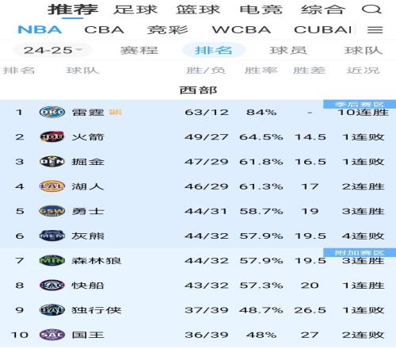This screenshot has height=349, width=396.
Task: Expand the 24-25 season dropdown
Action: [53, 50]
